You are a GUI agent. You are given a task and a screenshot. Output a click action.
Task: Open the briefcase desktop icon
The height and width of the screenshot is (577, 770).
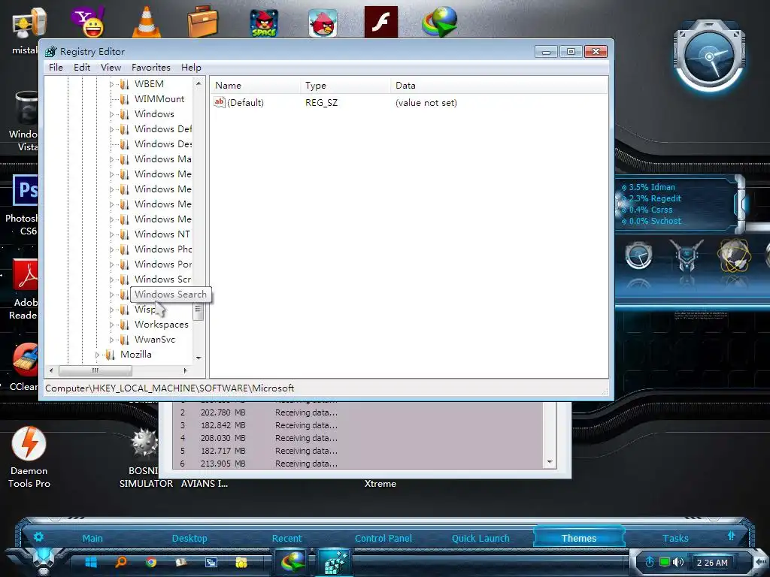point(202,22)
